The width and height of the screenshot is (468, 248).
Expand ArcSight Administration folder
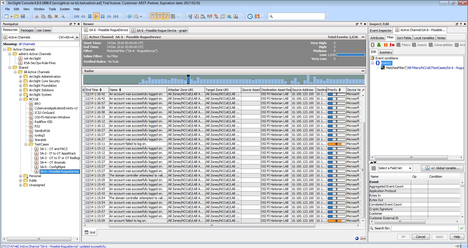coord(20,77)
